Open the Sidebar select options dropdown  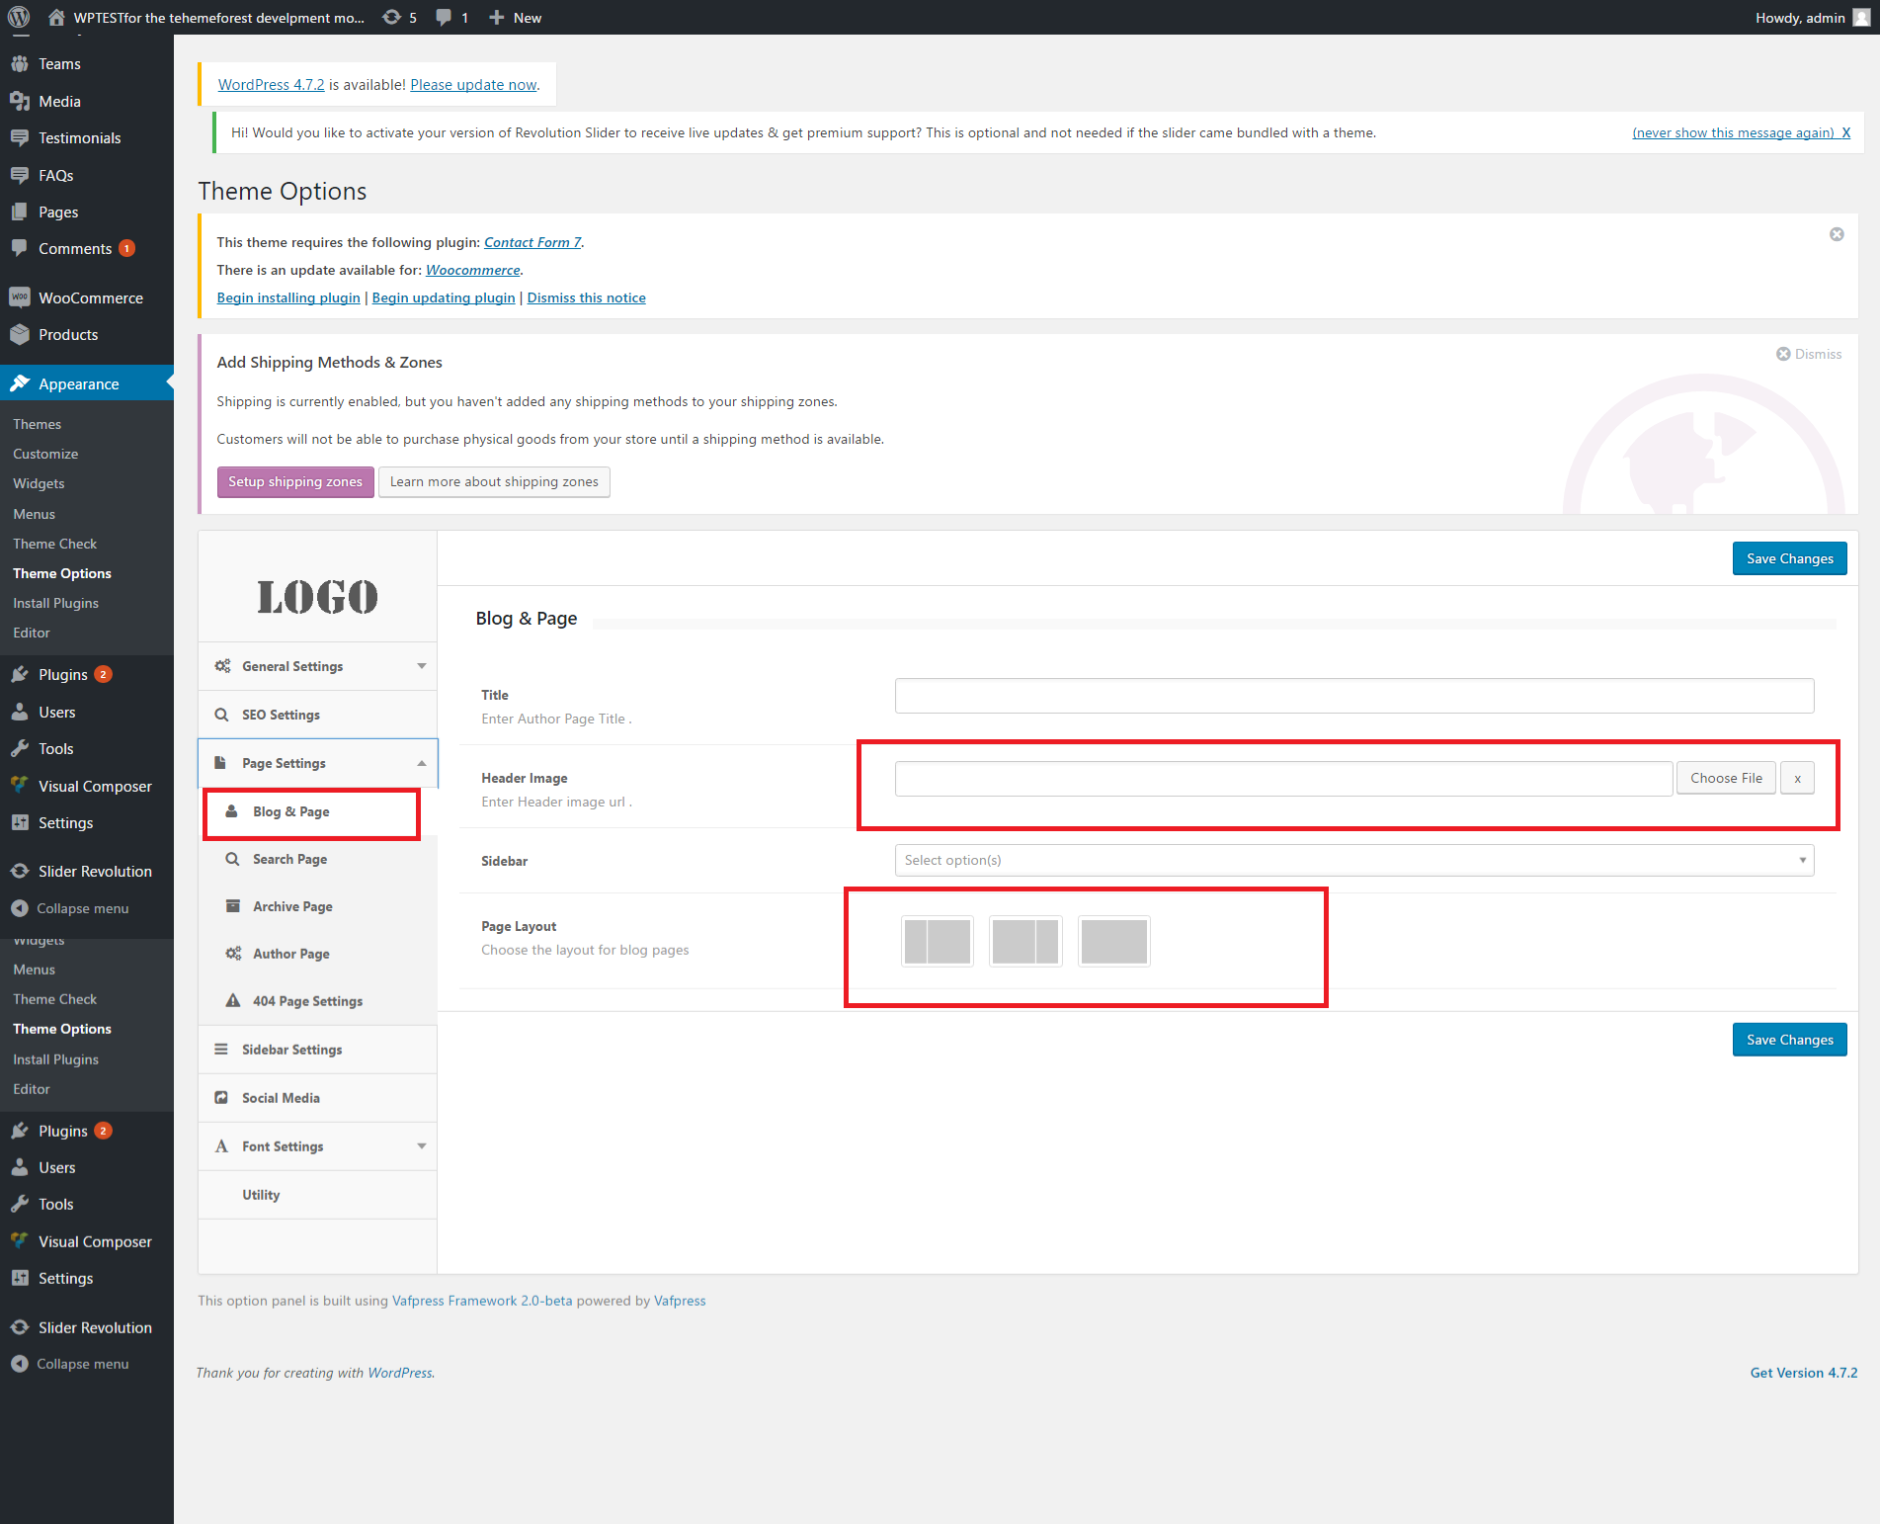click(x=1353, y=860)
